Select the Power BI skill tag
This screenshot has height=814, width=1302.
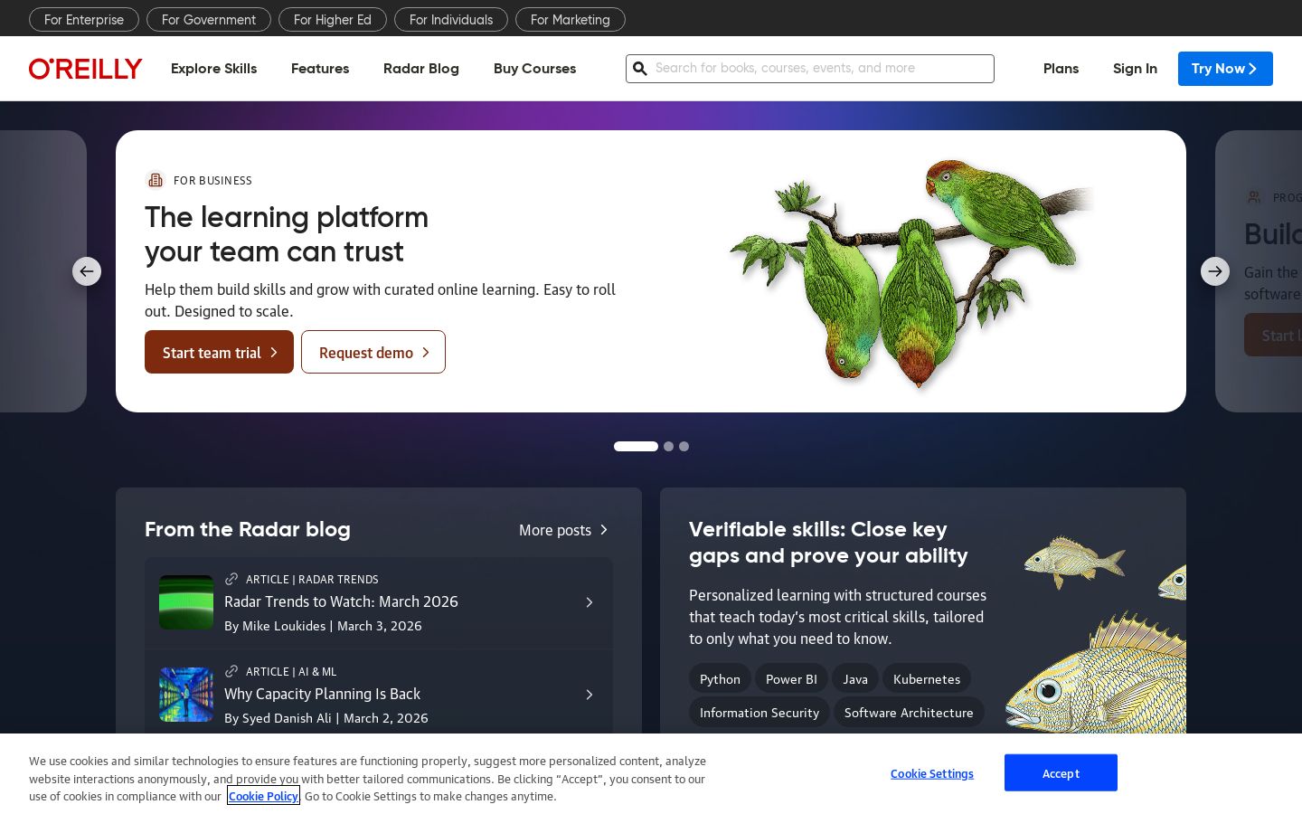point(791,679)
